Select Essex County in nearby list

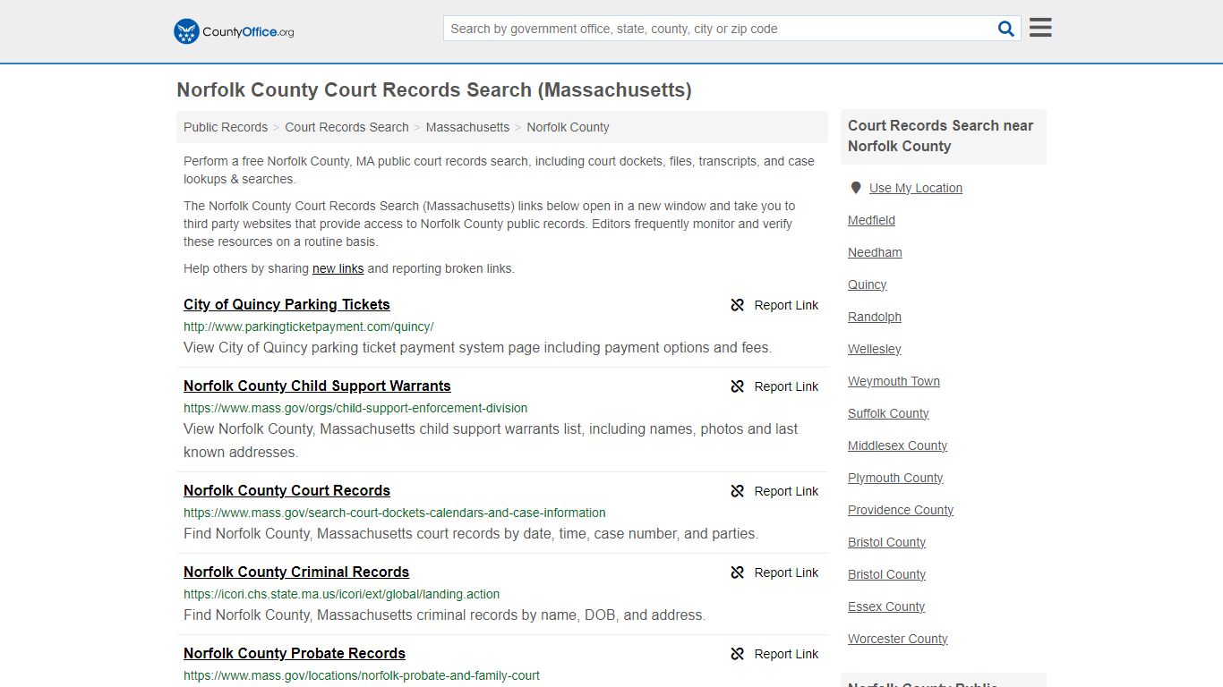click(886, 606)
